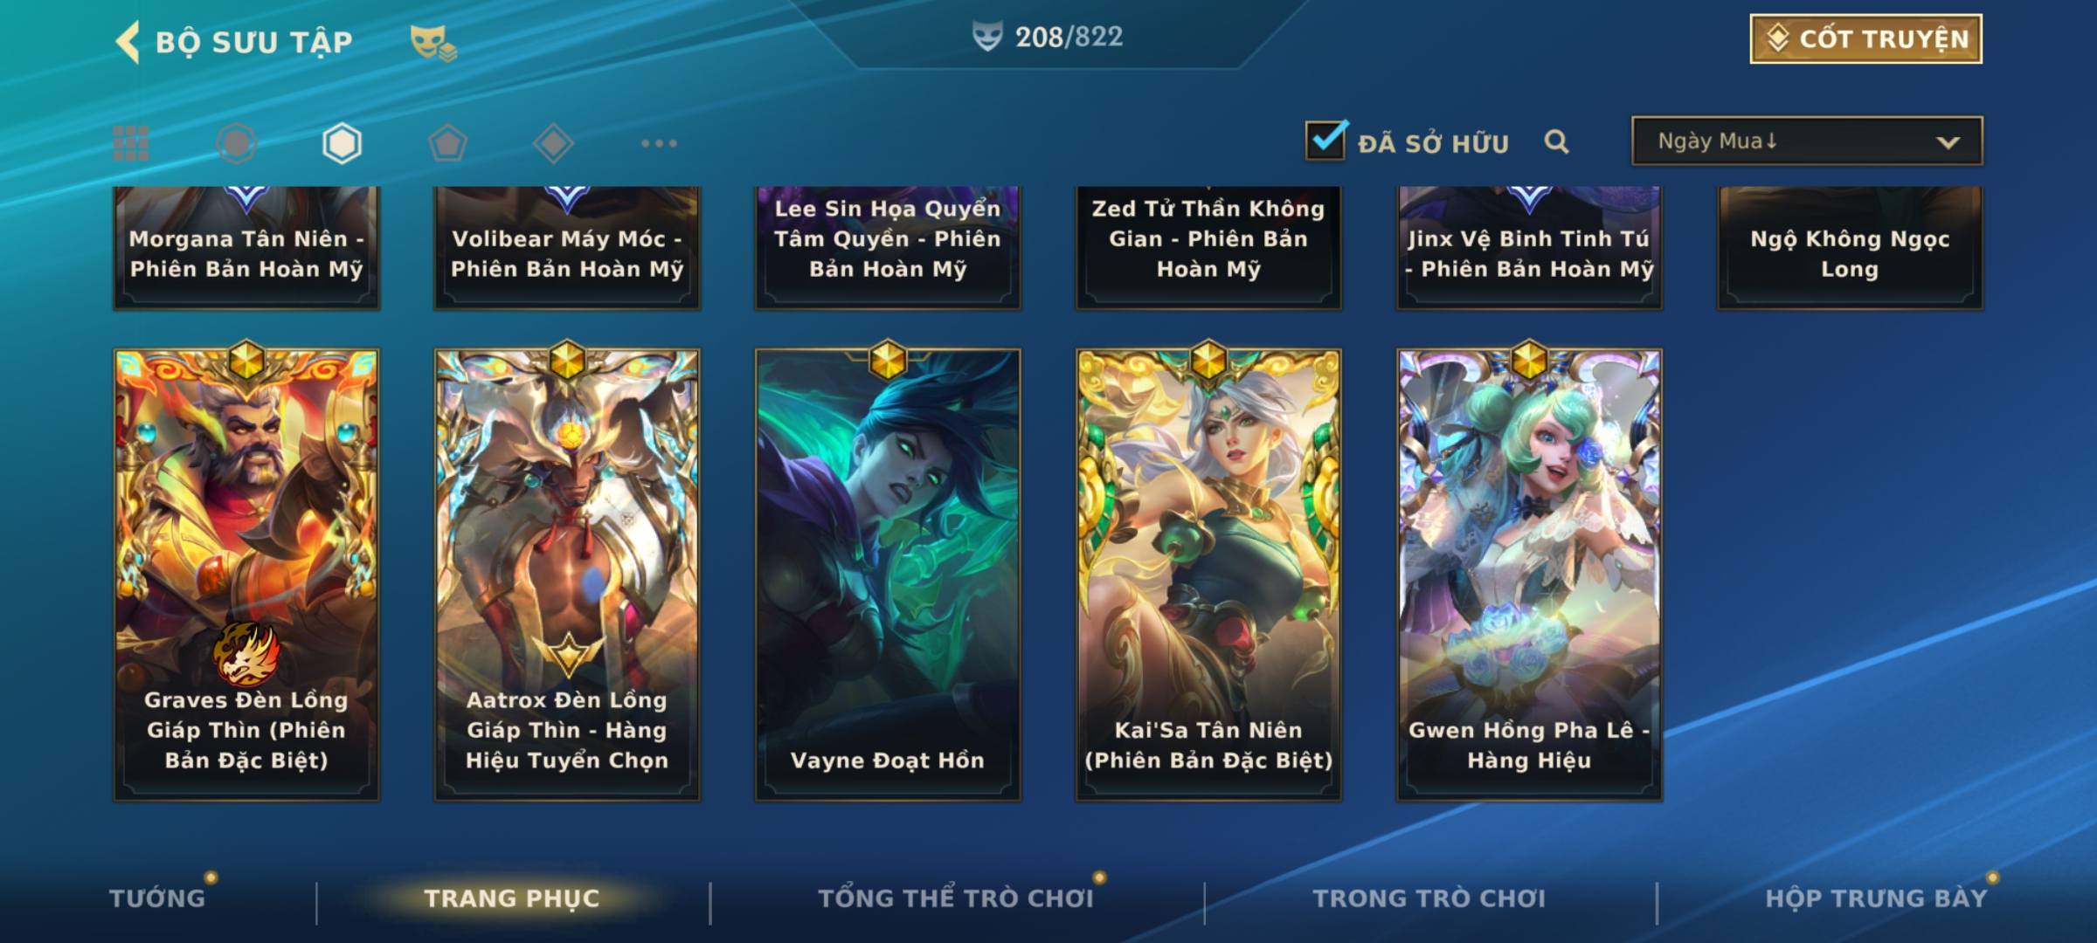Select the hexagon rarity filter icon
This screenshot has height=943, width=2097.
pyautogui.click(x=342, y=143)
